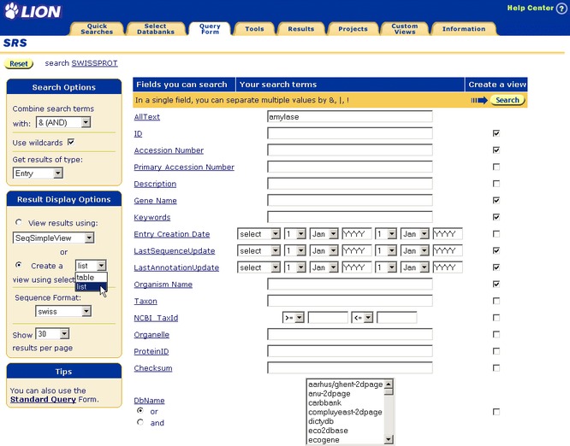The width and height of the screenshot is (570, 446).
Task: Open NCBI_TaxId >= operator dropdown
Action: pyautogui.click(x=293, y=318)
